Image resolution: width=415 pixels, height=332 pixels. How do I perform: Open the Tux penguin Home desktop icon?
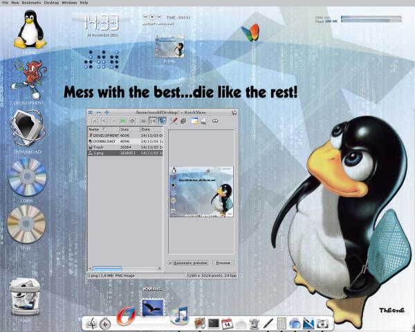(x=30, y=29)
